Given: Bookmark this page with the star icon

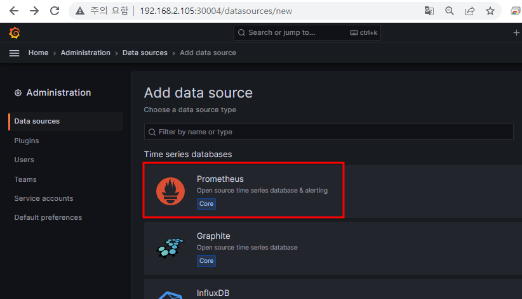Looking at the screenshot, I should point(490,11).
